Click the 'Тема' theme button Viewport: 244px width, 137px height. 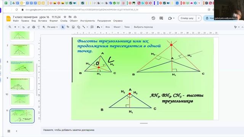click(x=127, y=27)
